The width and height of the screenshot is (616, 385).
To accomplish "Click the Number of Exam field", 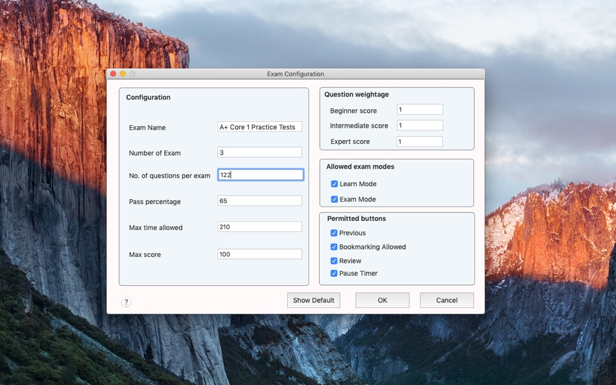I will pos(259,152).
